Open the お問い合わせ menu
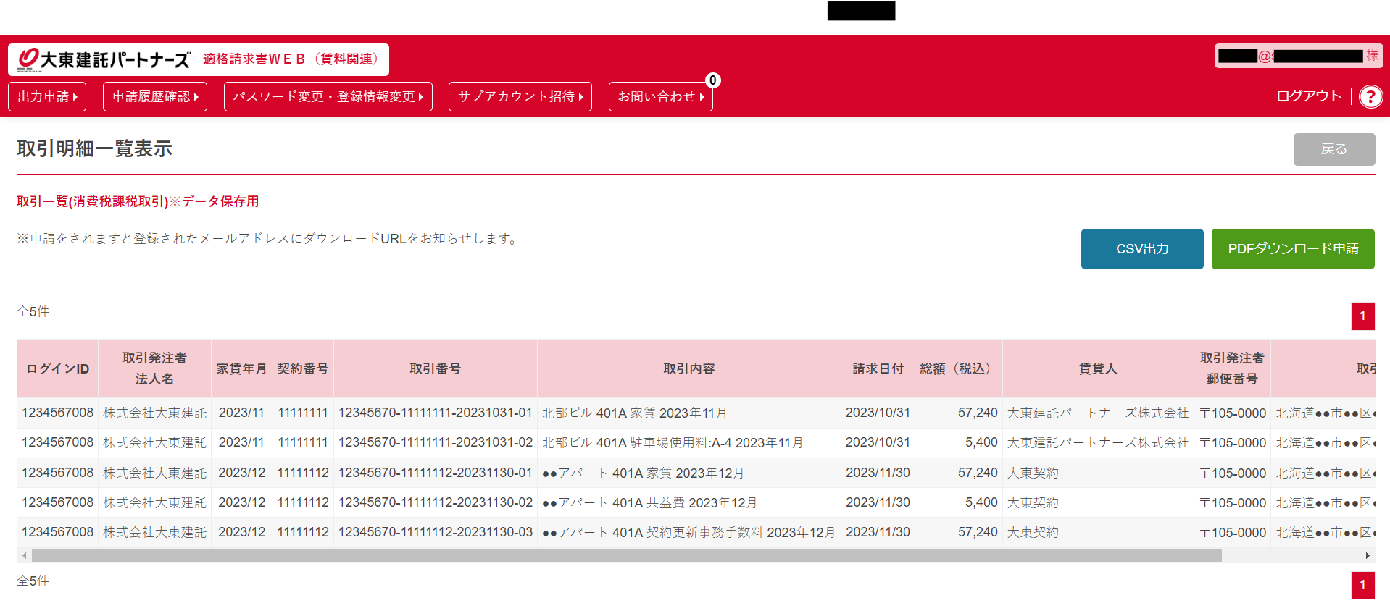1390x611 pixels. click(661, 97)
